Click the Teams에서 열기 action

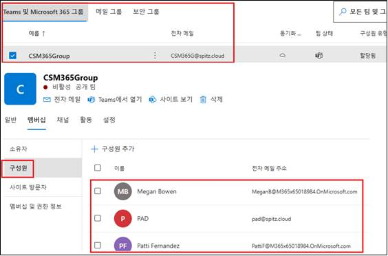[x=115, y=100]
